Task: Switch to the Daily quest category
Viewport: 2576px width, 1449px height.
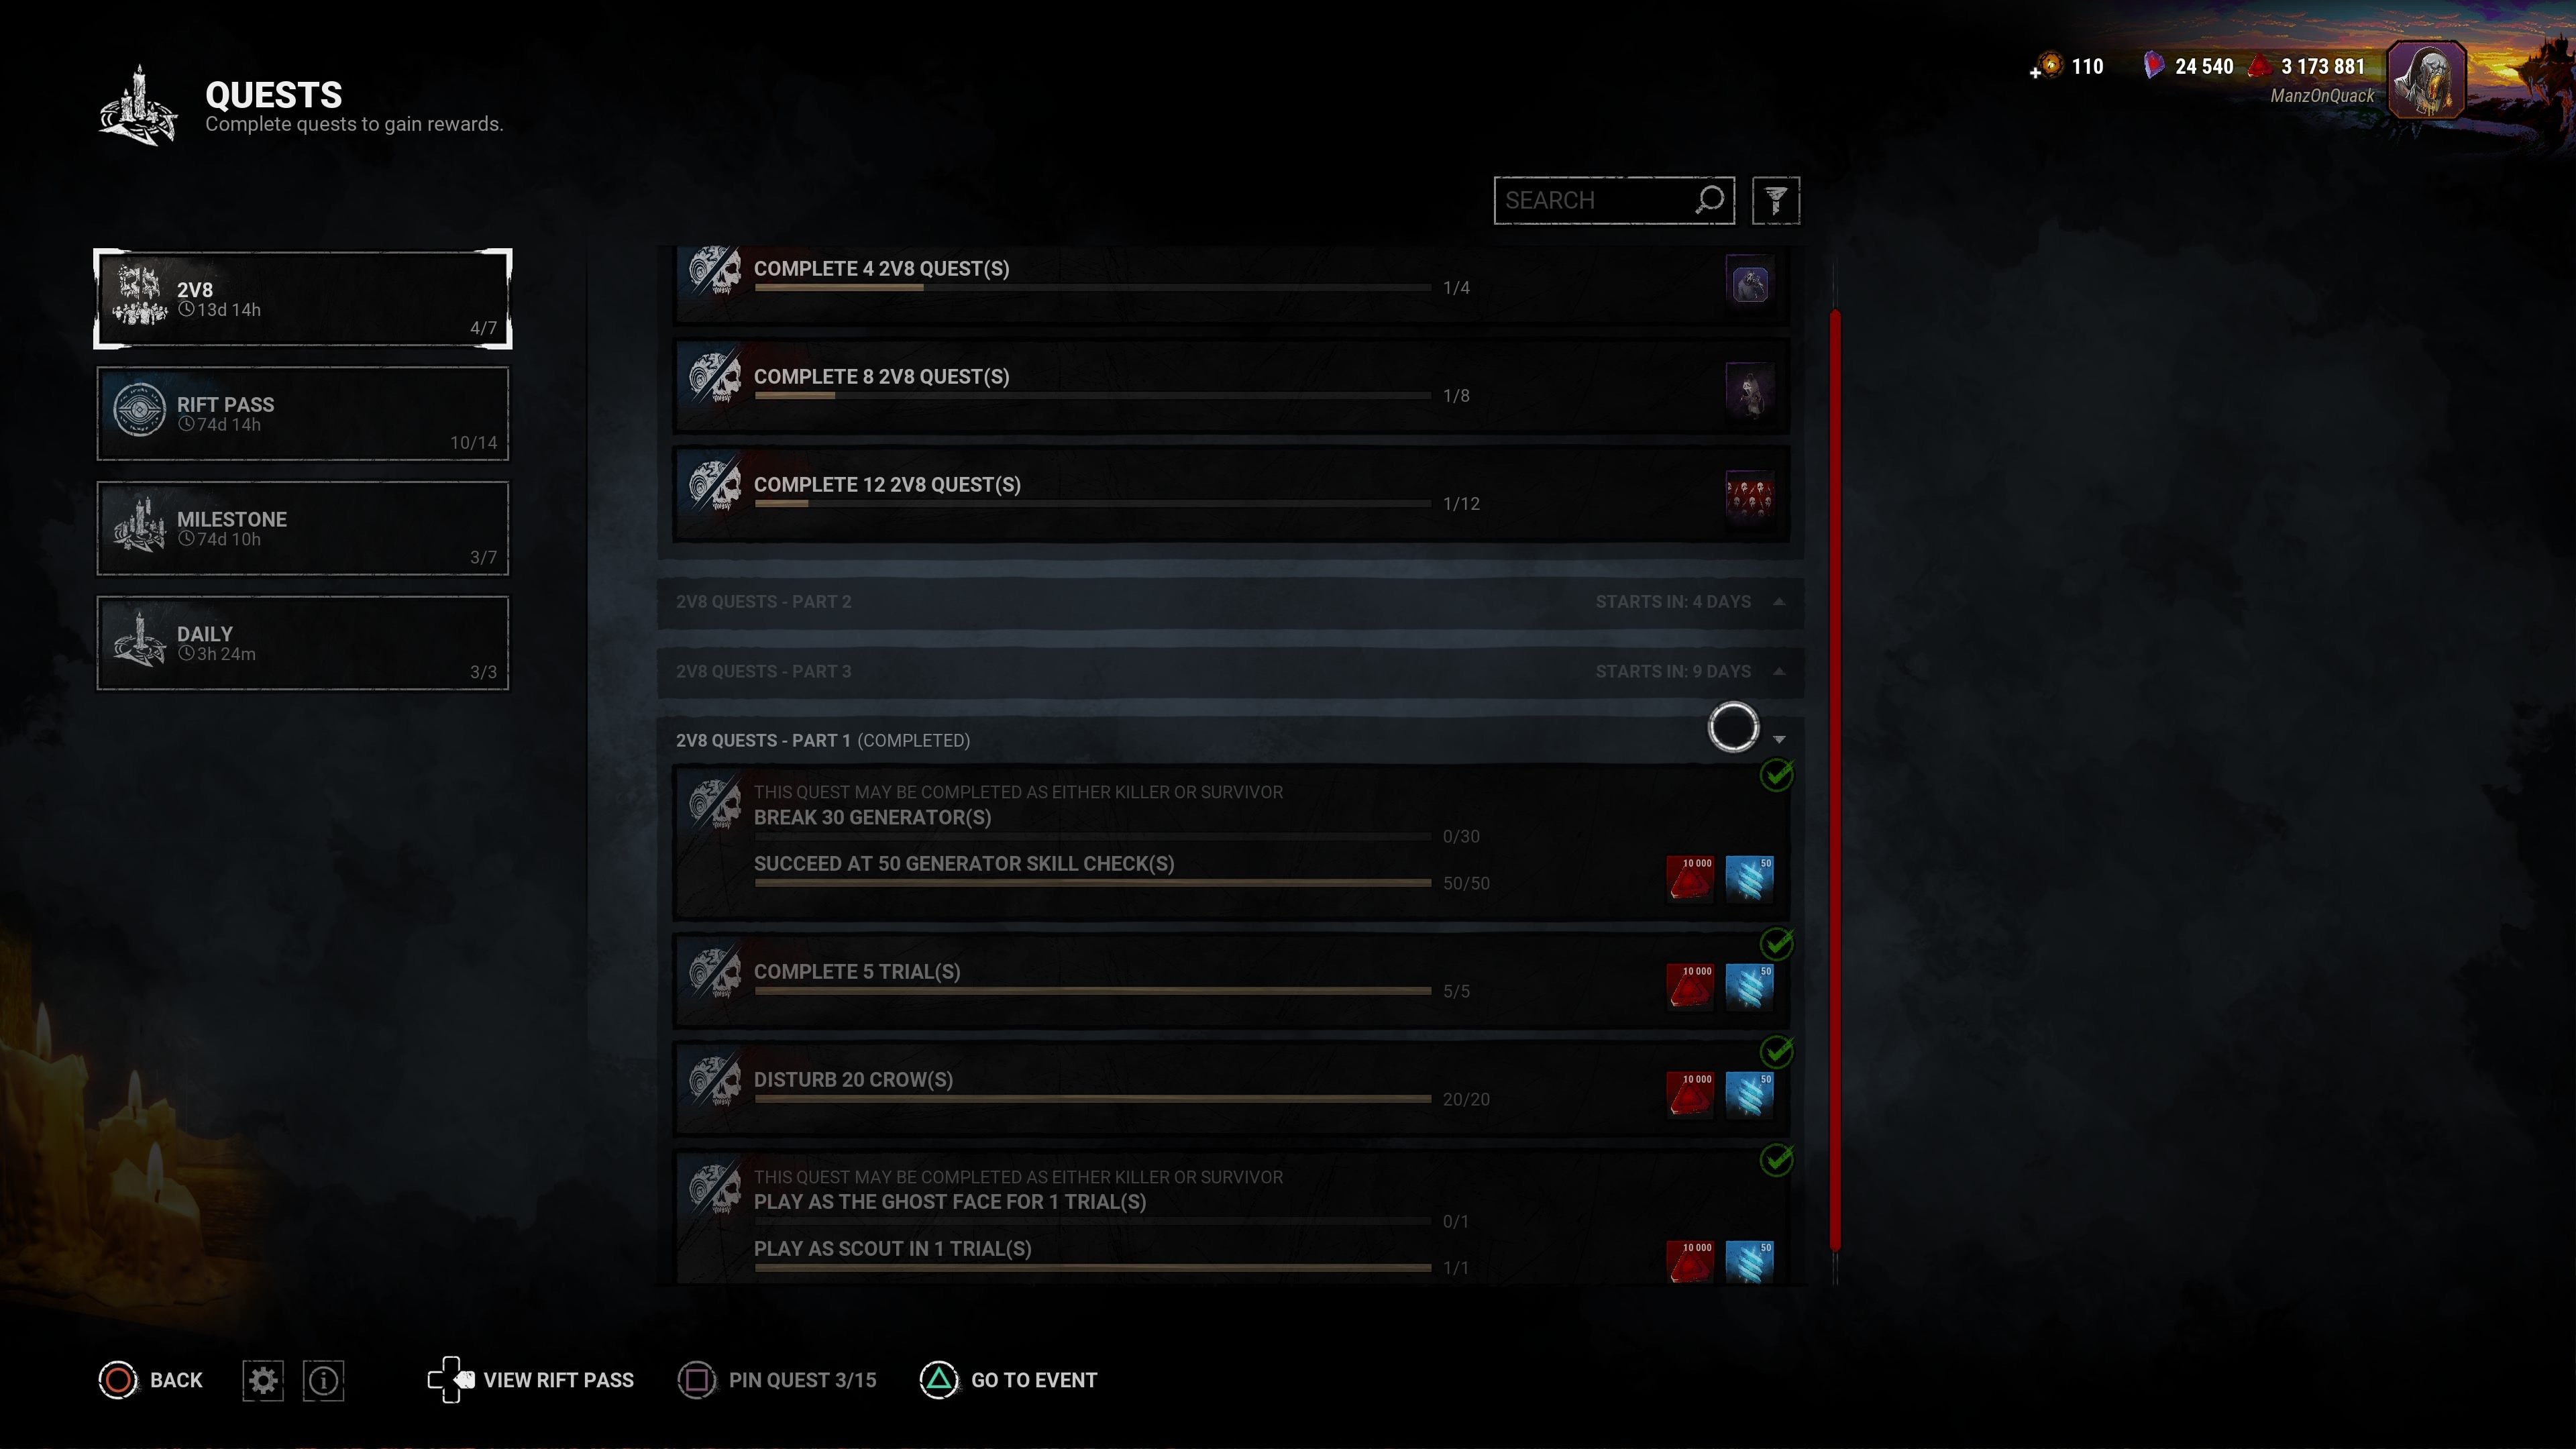Action: 302,643
